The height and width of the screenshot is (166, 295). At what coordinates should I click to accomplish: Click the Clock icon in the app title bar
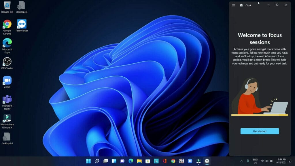pos(241,5)
